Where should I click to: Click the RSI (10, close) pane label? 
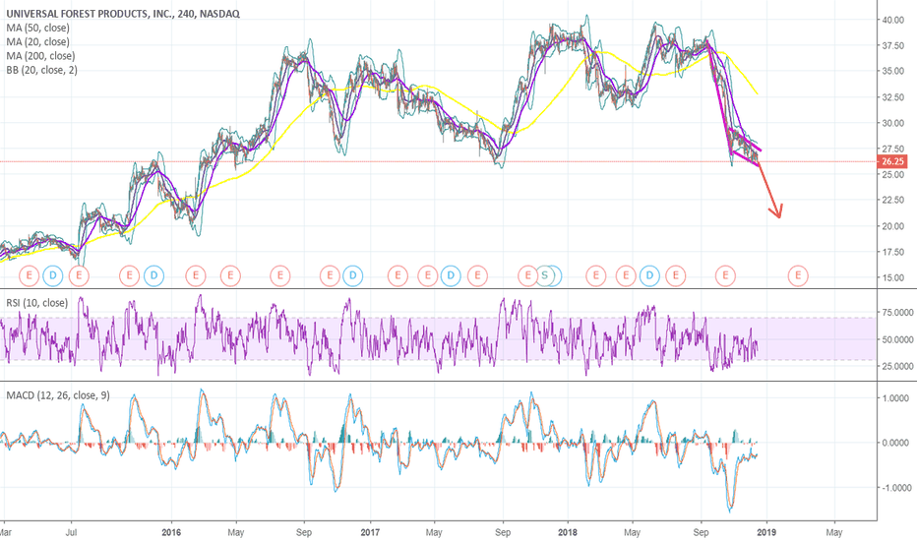pyautogui.click(x=36, y=302)
